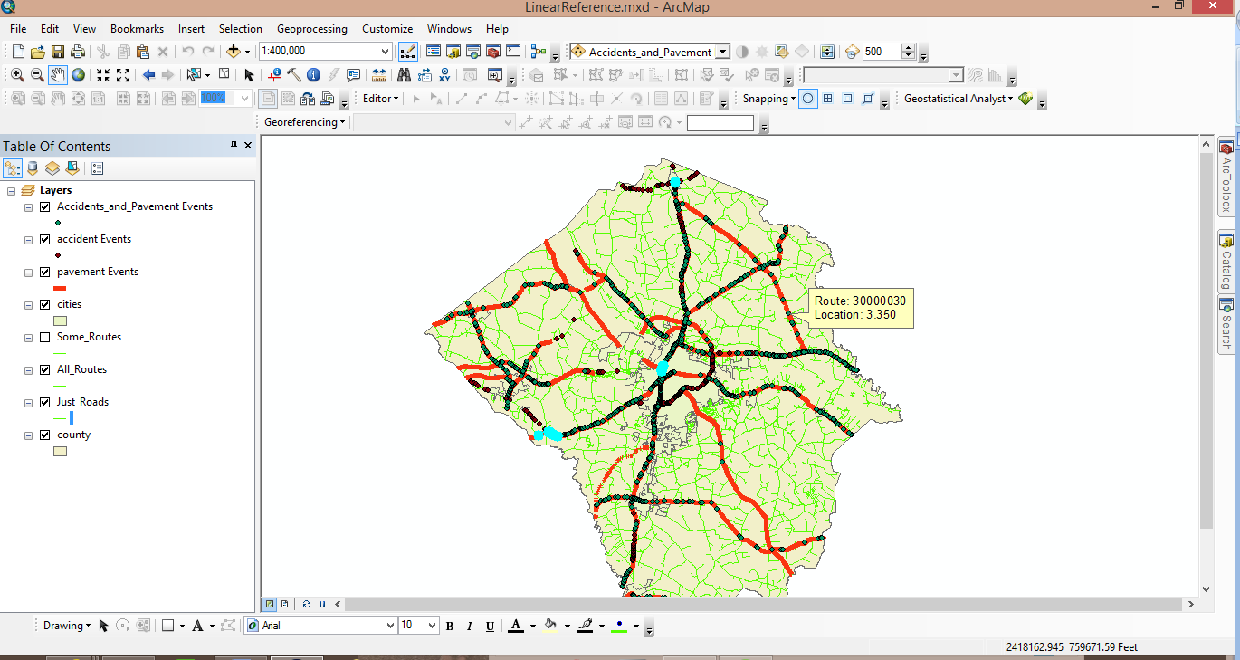The width and height of the screenshot is (1240, 660).
Task: Click the List By Selection icon
Action: tap(72, 168)
